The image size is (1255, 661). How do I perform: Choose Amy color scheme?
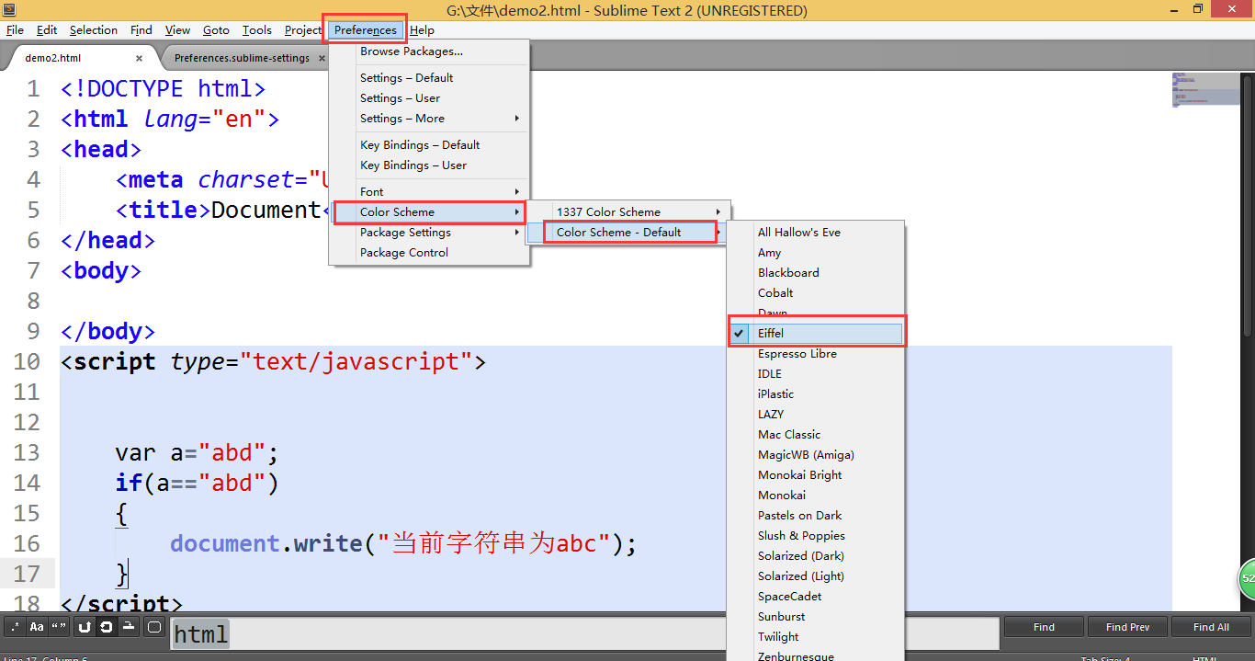tap(816, 253)
